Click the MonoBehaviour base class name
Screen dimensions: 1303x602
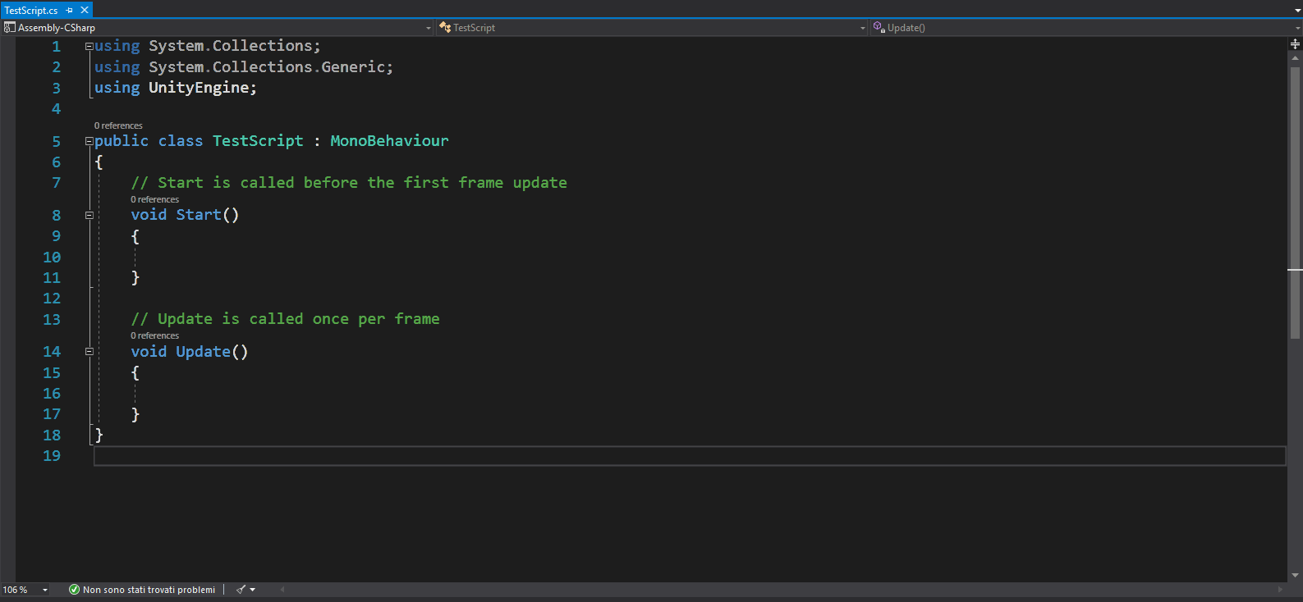(x=389, y=141)
